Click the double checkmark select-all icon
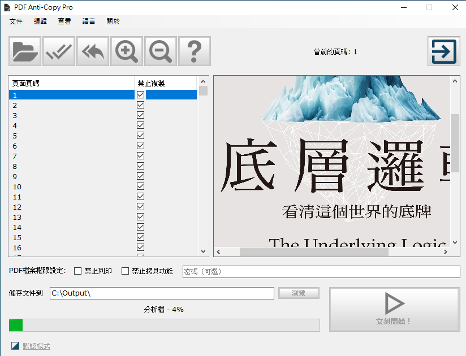The width and height of the screenshot is (466, 356). pyautogui.click(x=59, y=51)
